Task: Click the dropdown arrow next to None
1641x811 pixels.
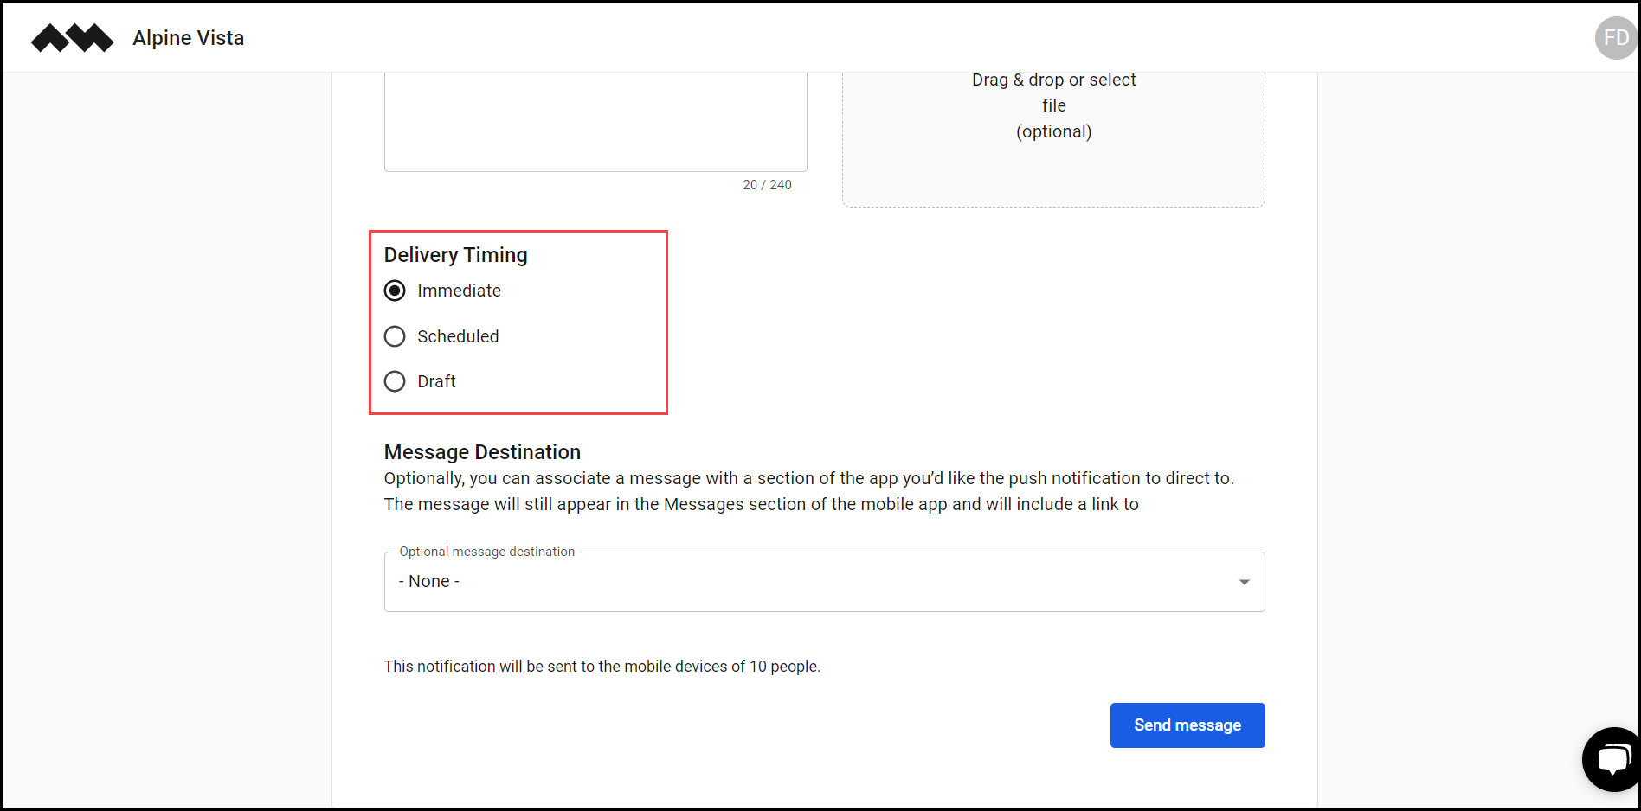Action: click(1245, 582)
